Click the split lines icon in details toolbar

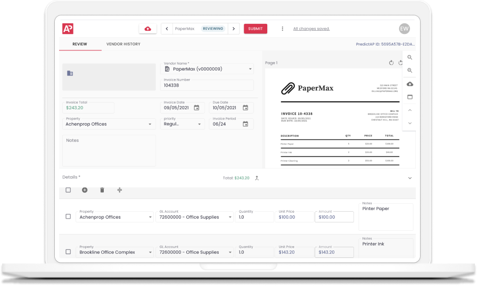[x=120, y=190]
